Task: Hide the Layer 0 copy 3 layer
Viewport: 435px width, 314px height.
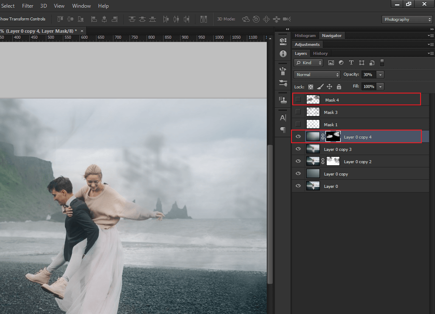Action: [298, 149]
